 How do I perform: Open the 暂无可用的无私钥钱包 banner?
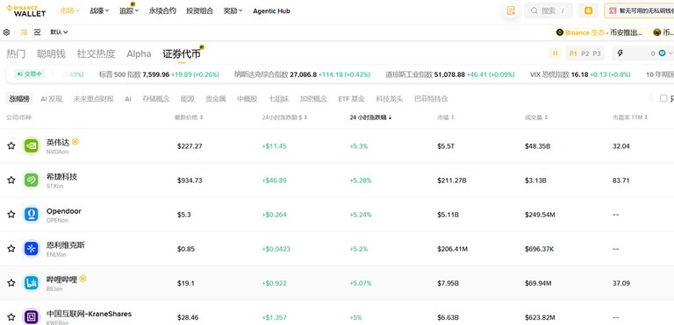tap(639, 11)
